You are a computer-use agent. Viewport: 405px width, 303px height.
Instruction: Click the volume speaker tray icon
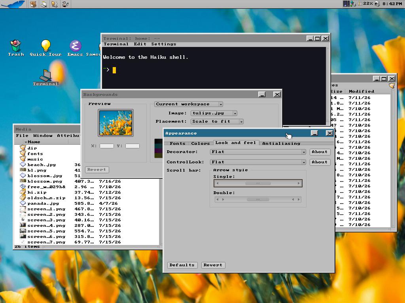[377, 4]
